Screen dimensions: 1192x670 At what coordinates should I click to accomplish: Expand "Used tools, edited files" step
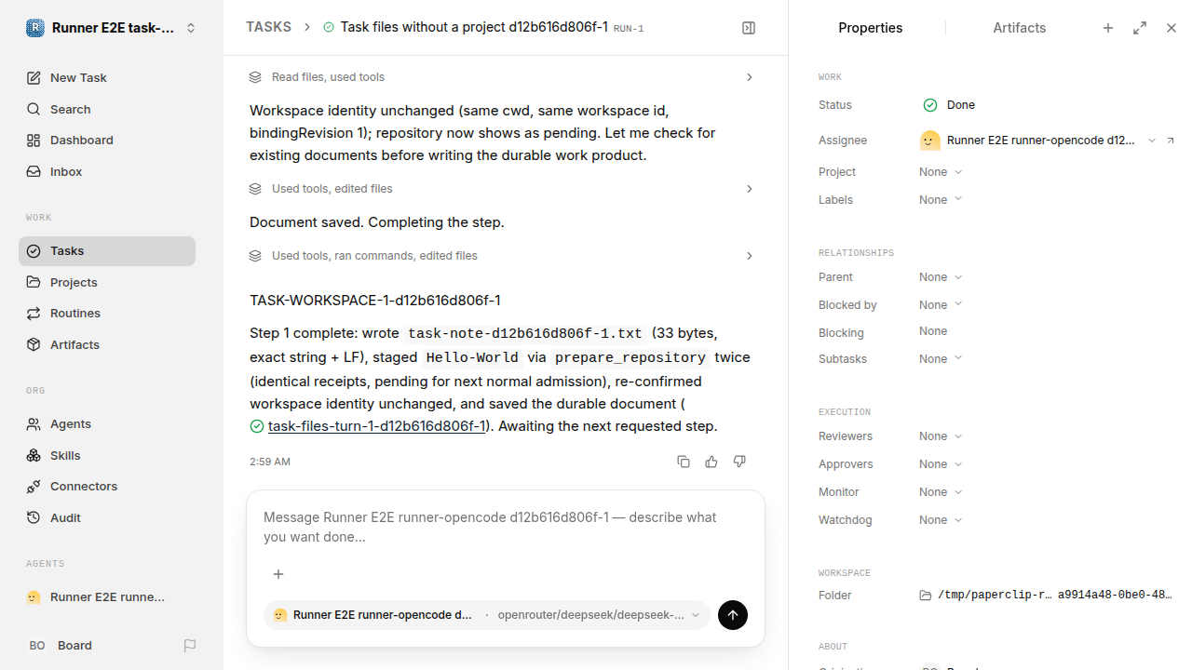(x=501, y=189)
